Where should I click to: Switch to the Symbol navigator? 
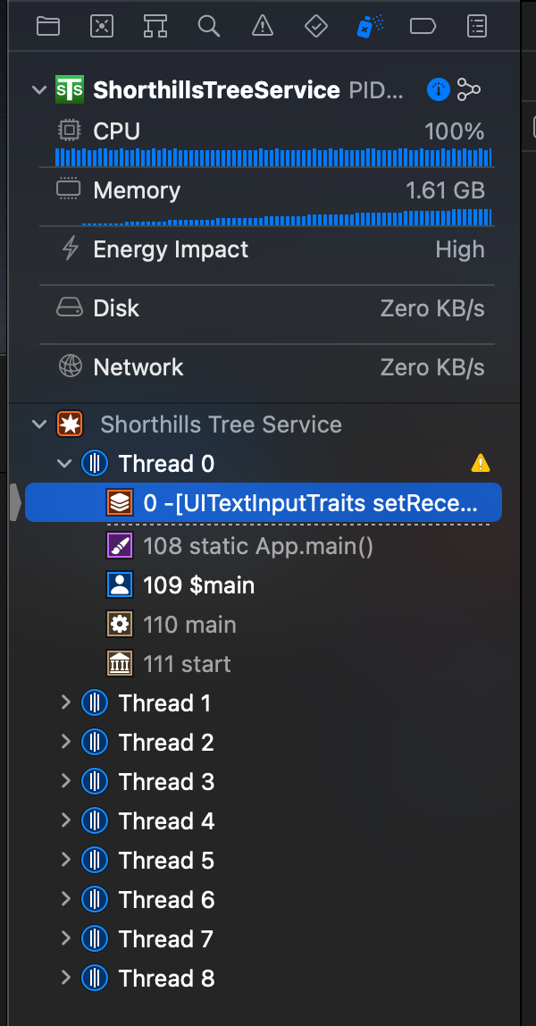pyautogui.click(x=155, y=26)
